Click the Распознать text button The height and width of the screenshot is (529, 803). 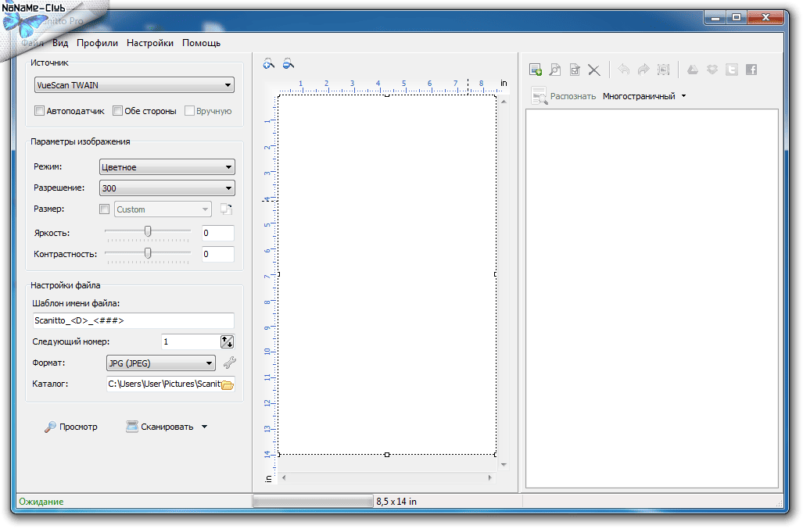(573, 96)
